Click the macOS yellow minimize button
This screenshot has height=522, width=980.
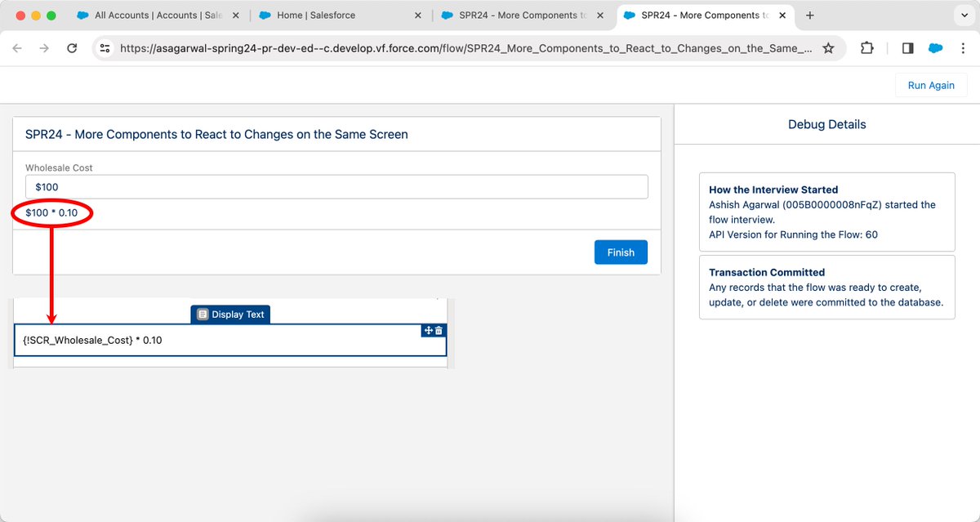click(x=35, y=16)
